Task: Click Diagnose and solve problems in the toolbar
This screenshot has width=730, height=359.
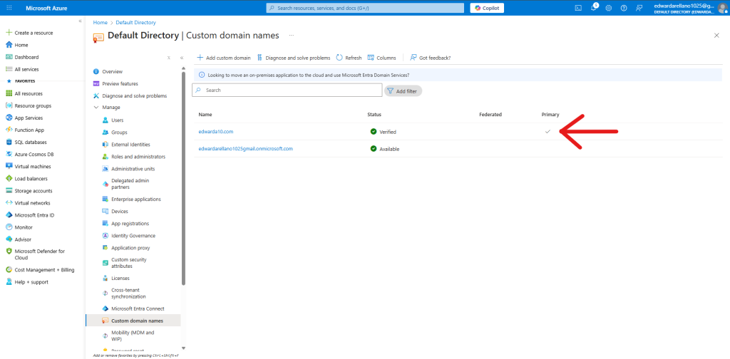Action: coord(293,58)
